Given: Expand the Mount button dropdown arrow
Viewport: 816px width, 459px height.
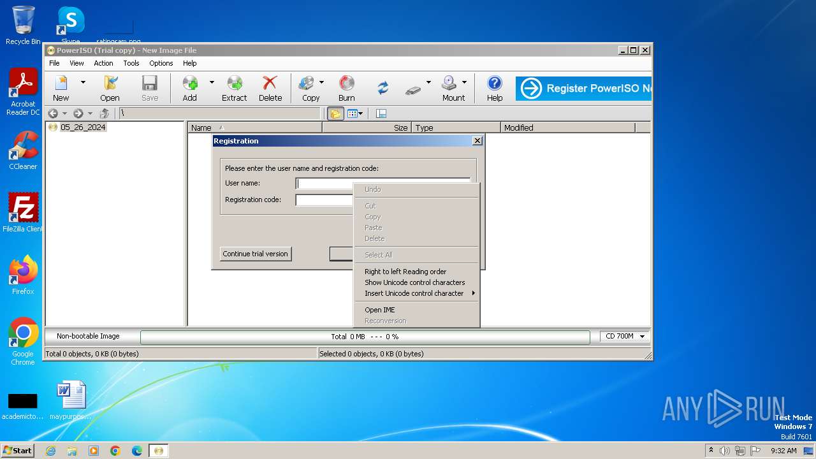Looking at the screenshot, I should coord(464,82).
